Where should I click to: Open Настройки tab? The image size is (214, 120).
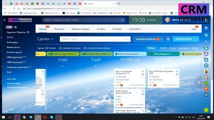pos(135,29)
